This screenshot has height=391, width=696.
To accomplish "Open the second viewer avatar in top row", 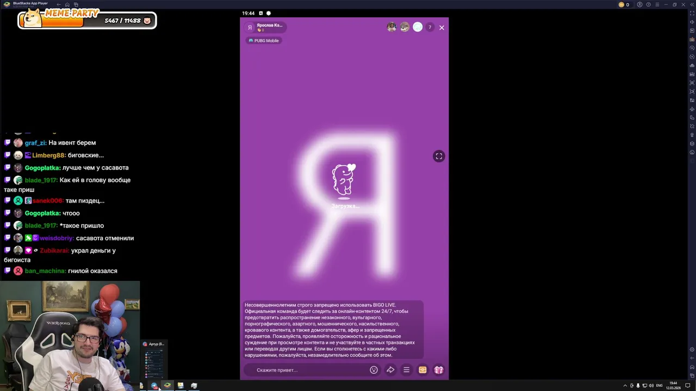I will (405, 27).
